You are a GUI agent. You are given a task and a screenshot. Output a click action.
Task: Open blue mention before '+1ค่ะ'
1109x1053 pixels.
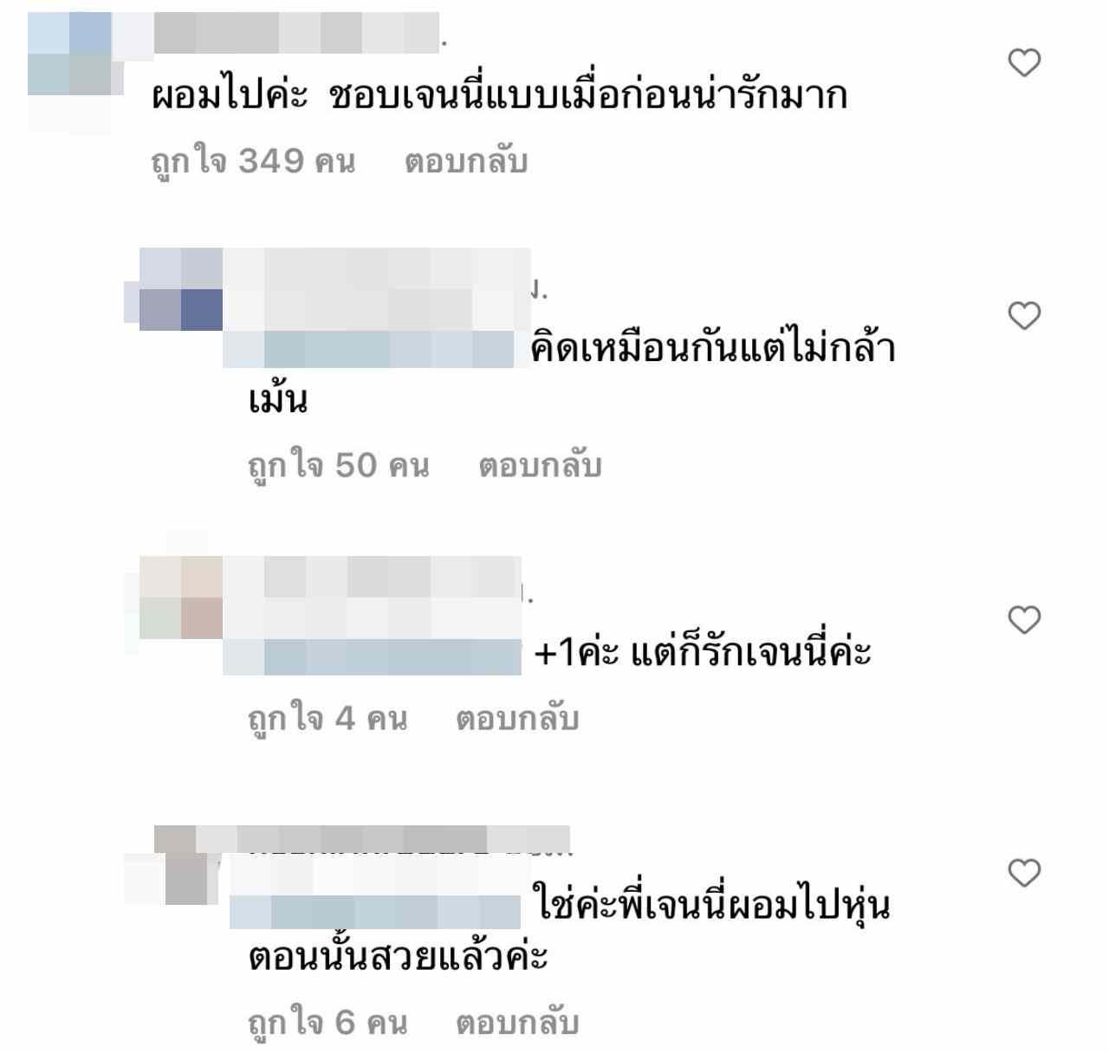click(x=373, y=656)
